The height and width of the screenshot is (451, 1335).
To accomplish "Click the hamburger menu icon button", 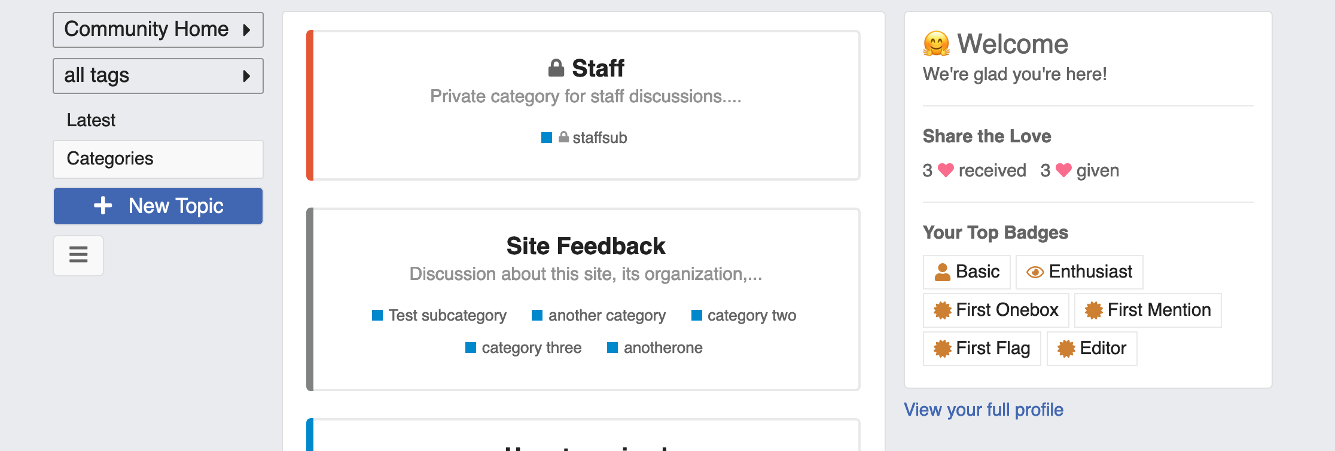I will pyautogui.click(x=78, y=255).
